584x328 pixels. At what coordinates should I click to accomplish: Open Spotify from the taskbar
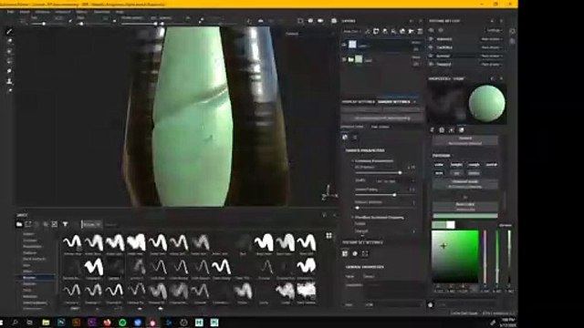point(122,323)
